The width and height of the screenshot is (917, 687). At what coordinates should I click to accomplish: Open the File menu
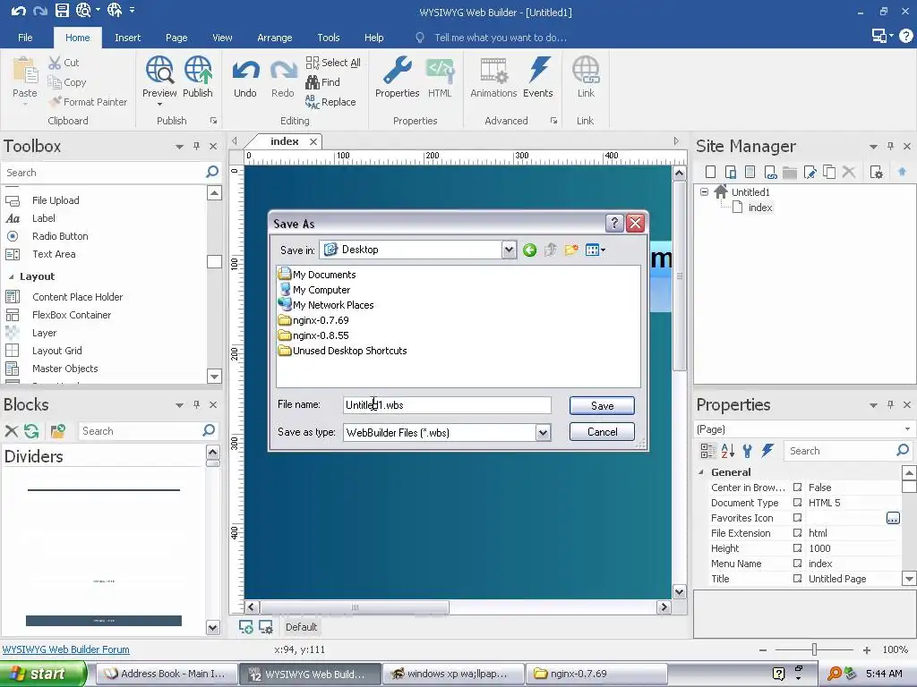pos(25,38)
